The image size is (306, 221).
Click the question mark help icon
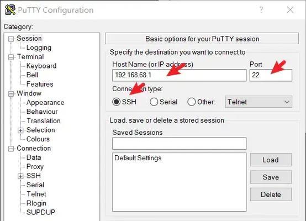pos(261,9)
